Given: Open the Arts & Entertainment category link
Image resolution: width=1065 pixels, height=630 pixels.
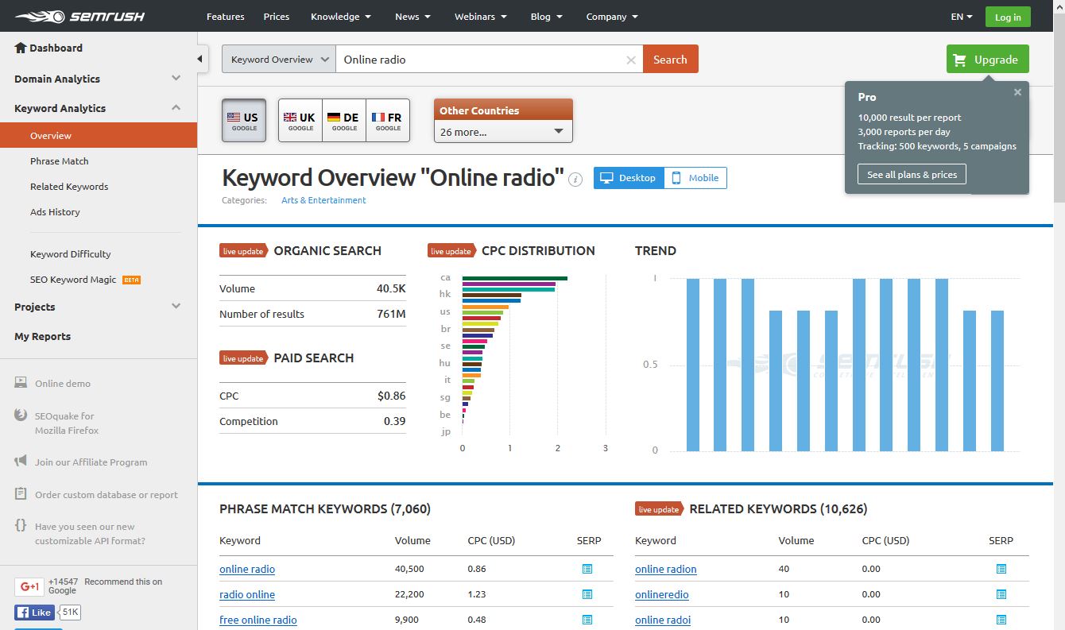Looking at the screenshot, I should (323, 200).
